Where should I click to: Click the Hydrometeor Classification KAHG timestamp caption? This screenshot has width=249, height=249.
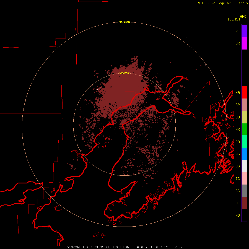coord(124,247)
